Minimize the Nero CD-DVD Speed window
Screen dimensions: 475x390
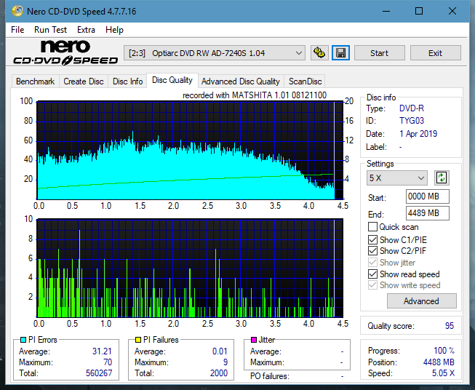point(386,11)
